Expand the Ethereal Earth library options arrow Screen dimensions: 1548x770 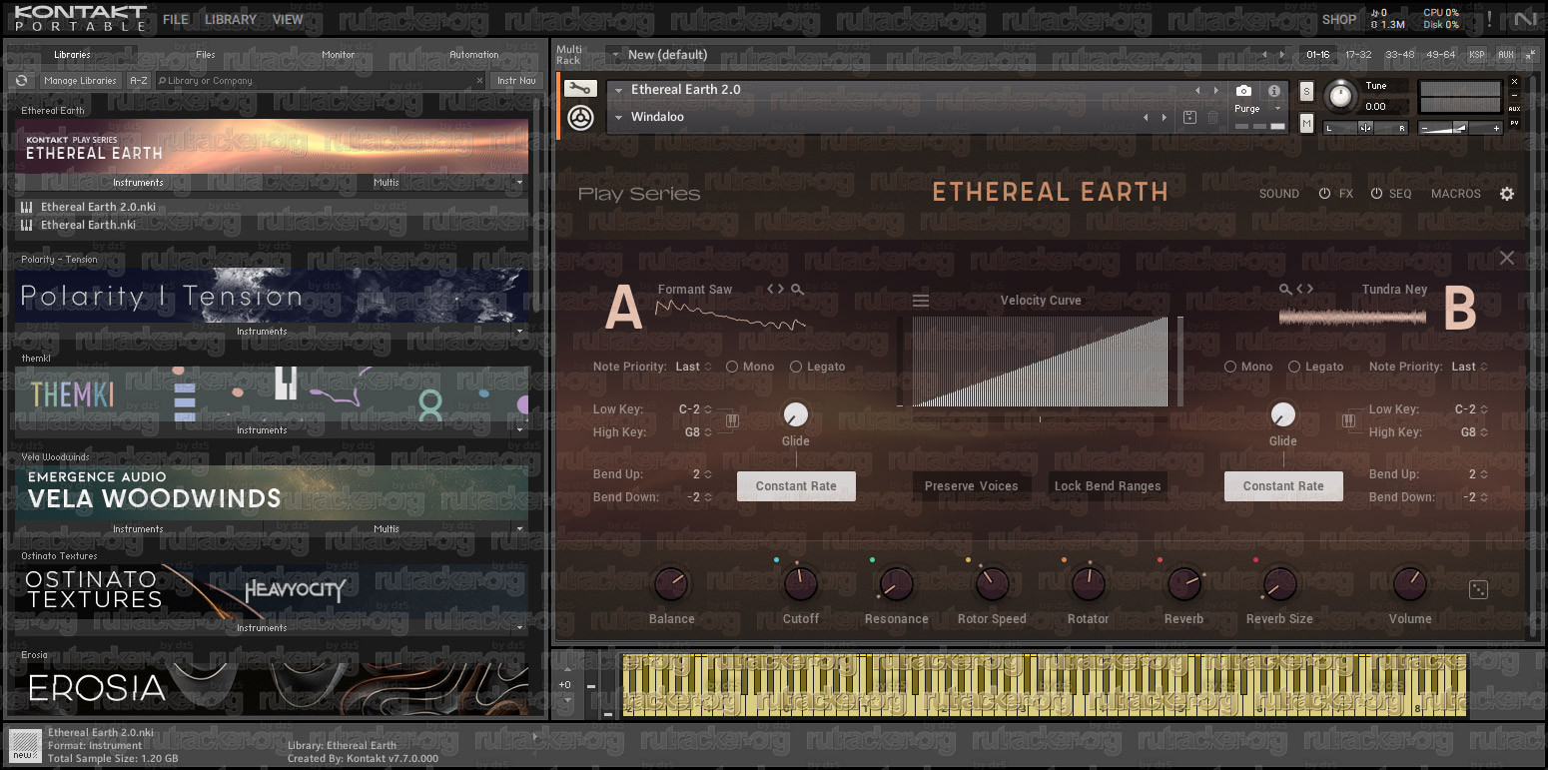tap(520, 183)
